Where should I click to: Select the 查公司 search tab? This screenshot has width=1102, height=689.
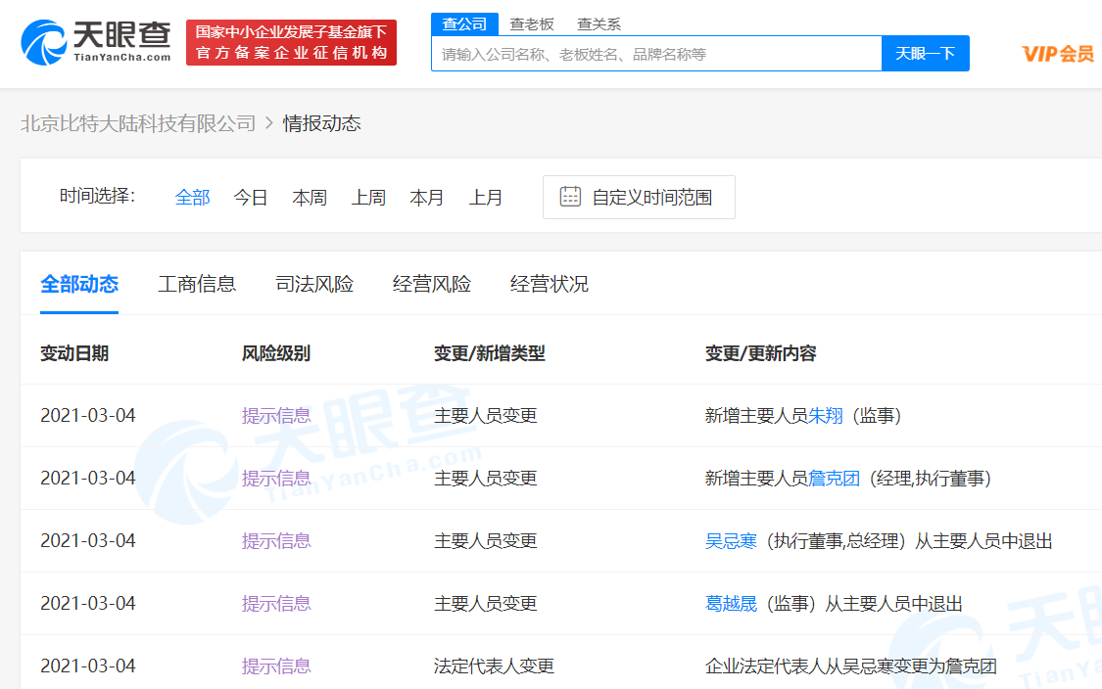465,24
